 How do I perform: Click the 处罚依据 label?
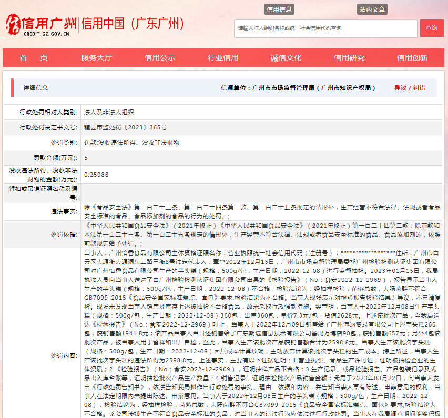tap(64, 235)
